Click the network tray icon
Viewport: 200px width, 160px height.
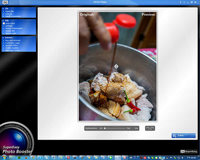pos(179,158)
